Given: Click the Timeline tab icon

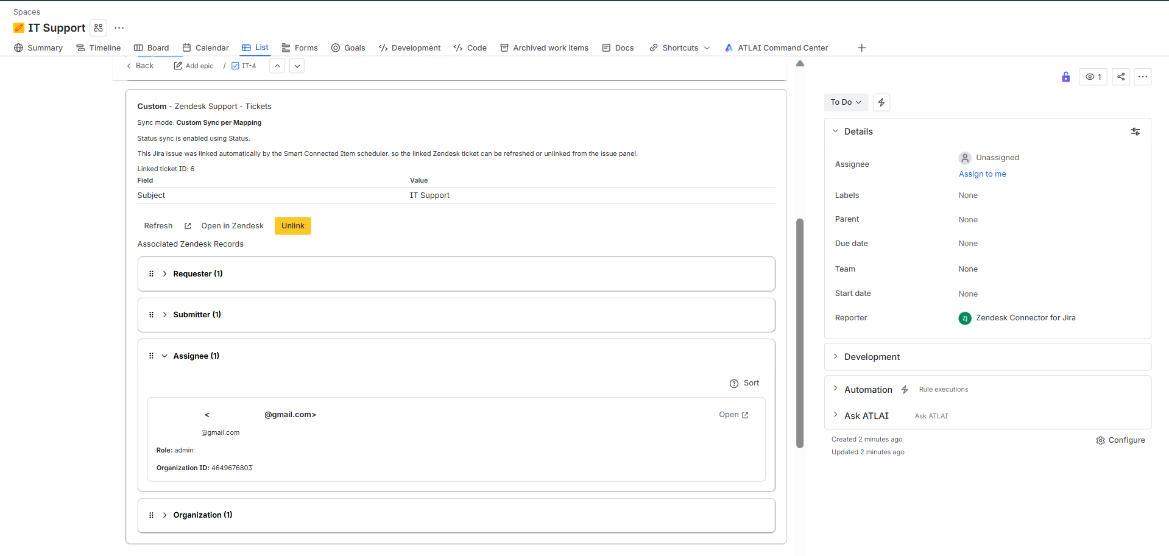Looking at the screenshot, I should (80, 48).
